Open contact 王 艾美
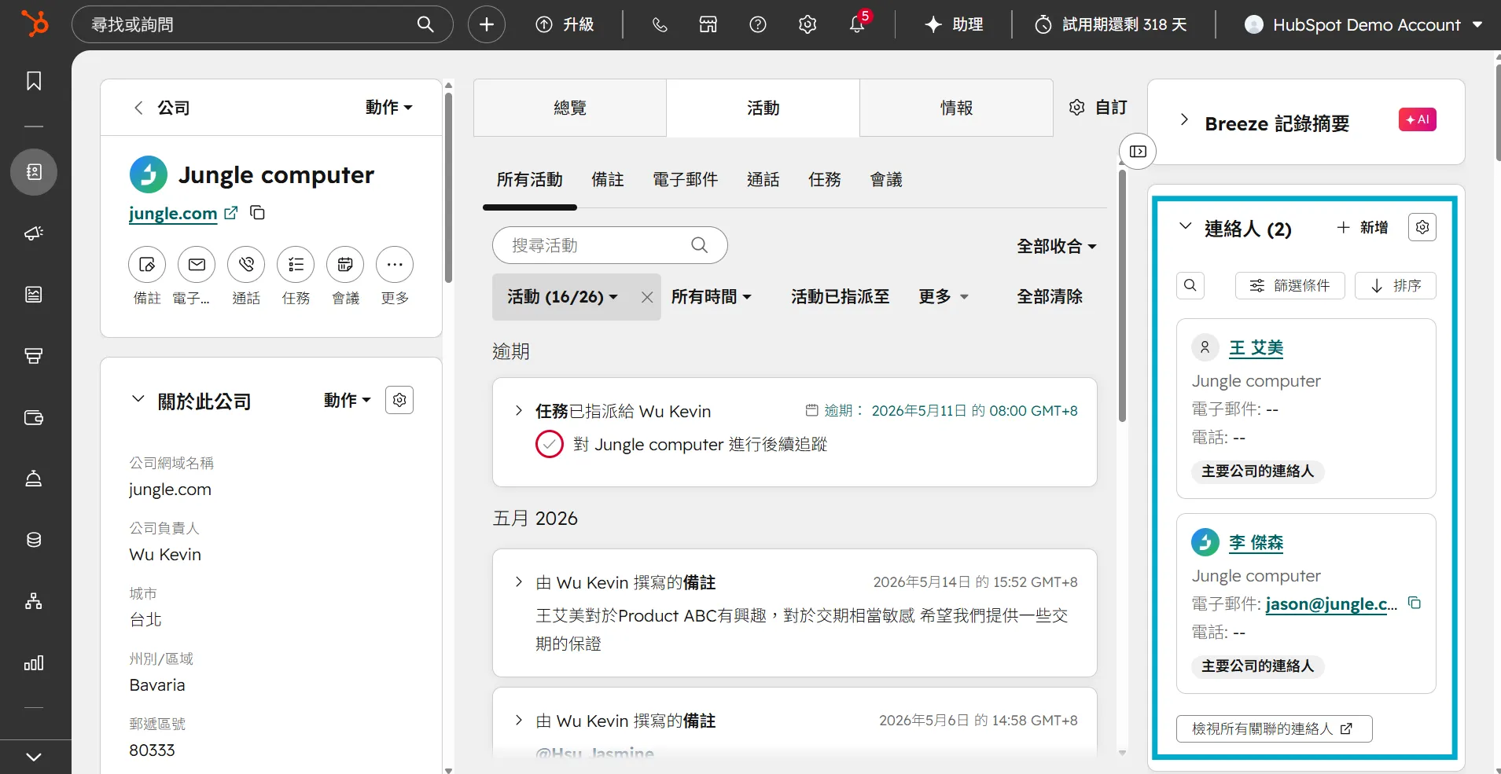Screen dimensions: 1501x774 1256,347
